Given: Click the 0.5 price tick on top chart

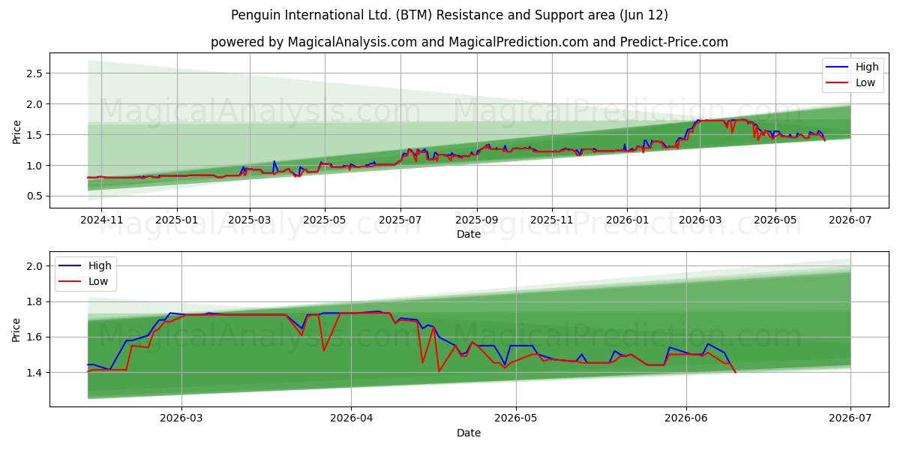Looking at the screenshot, I should [x=34, y=196].
